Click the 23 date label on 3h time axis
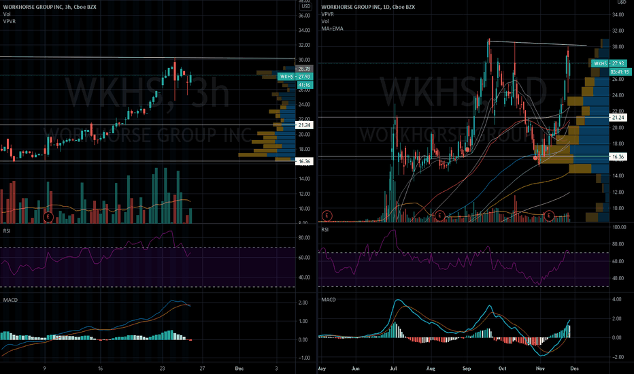The width and height of the screenshot is (634, 374). (x=162, y=369)
